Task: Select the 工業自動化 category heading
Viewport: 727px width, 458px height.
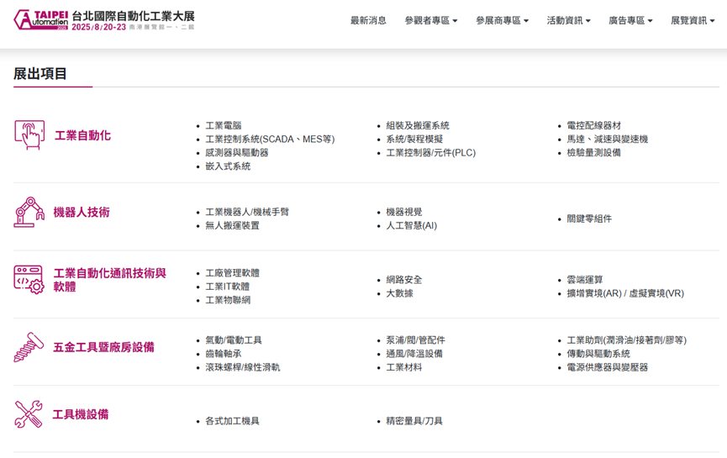Action: point(82,135)
